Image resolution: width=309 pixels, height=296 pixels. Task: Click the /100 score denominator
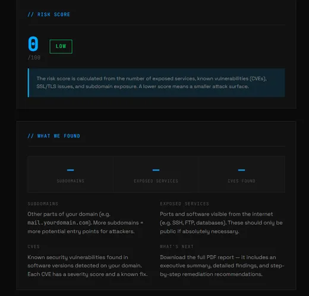click(34, 58)
